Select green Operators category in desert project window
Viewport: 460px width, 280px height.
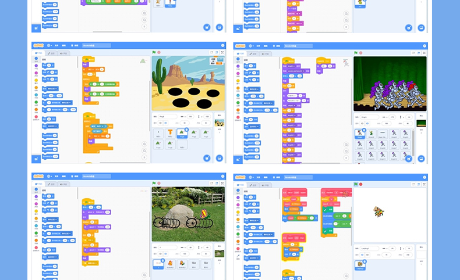(x=36, y=102)
